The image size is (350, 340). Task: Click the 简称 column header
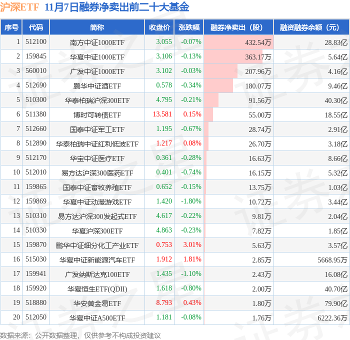point(97,27)
